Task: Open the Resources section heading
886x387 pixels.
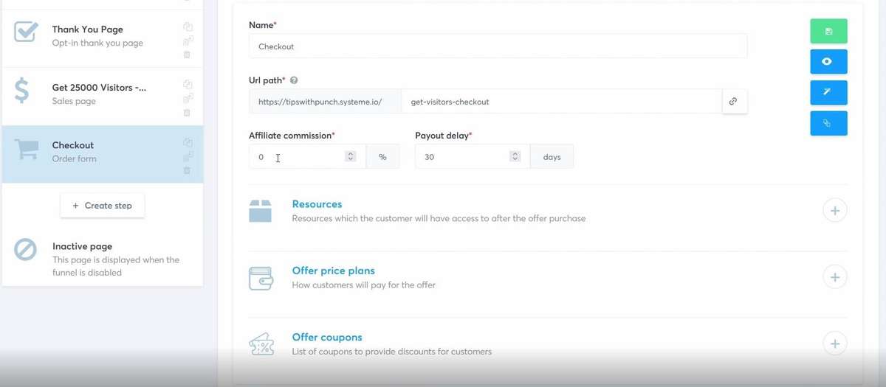Action: click(317, 204)
